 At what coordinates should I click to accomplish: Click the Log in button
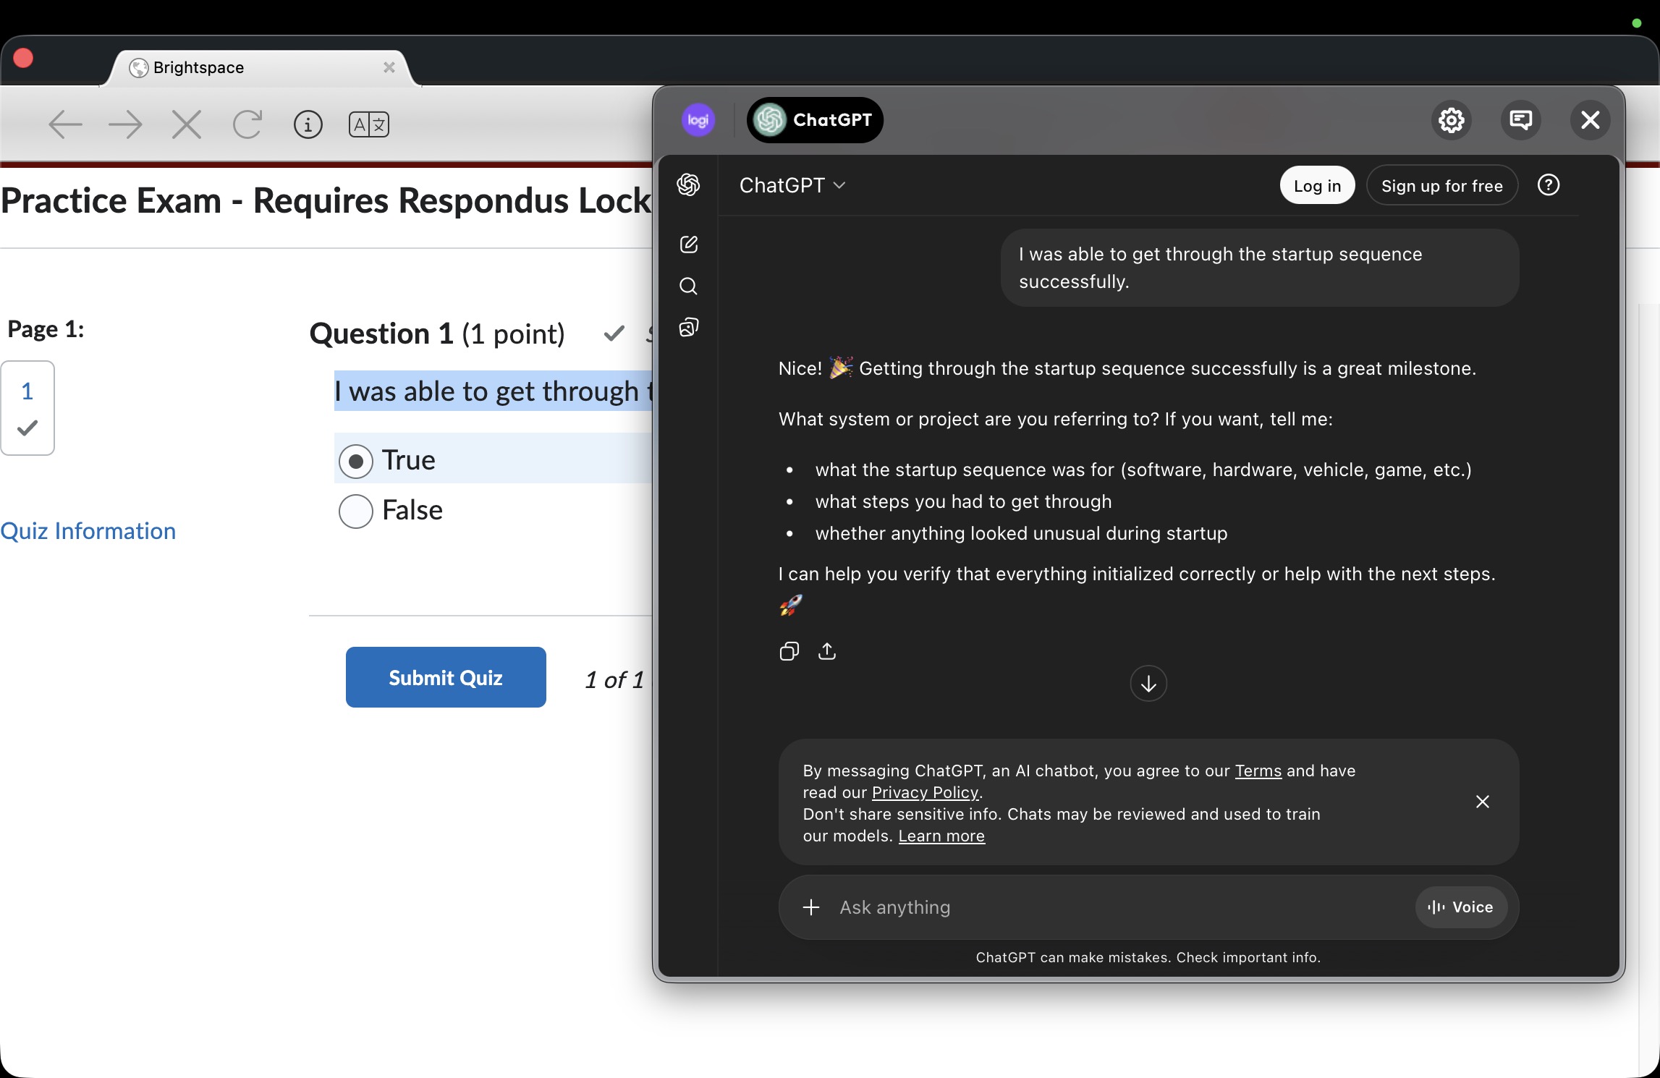pyautogui.click(x=1316, y=185)
